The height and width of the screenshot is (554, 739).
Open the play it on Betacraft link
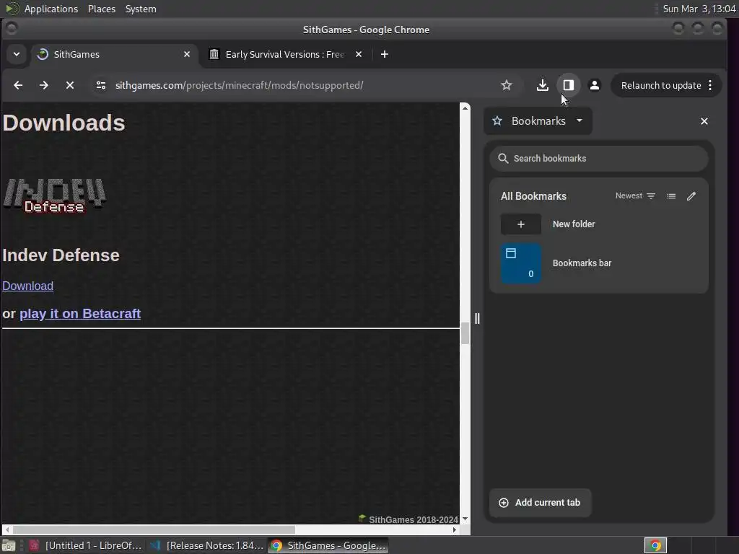pyautogui.click(x=80, y=314)
